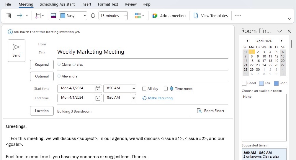Select April 24 in the mini calendar

point(264,65)
